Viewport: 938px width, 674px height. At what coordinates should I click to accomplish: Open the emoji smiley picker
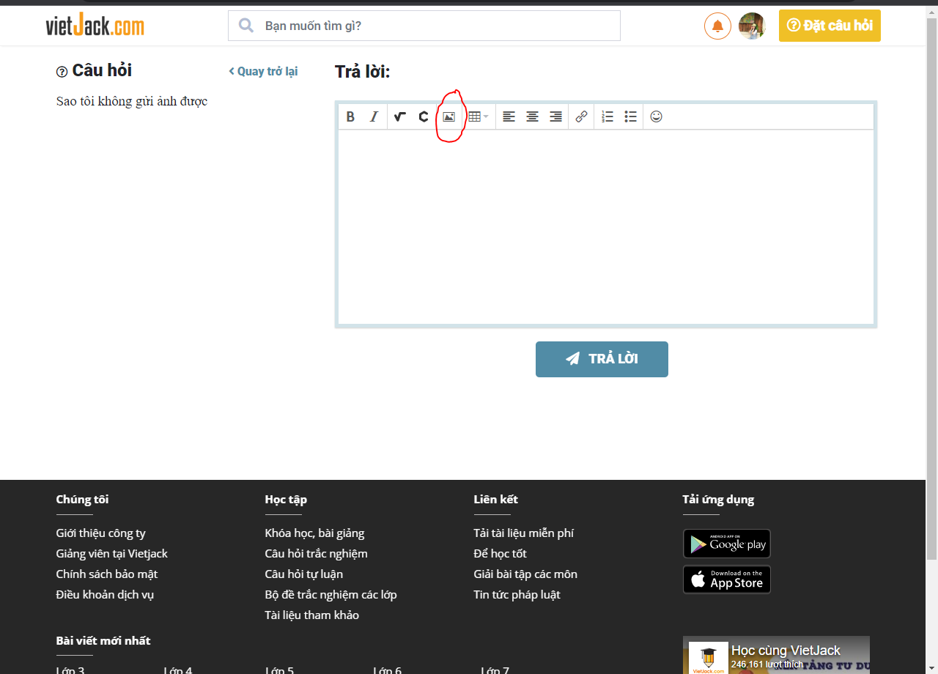pyautogui.click(x=656, y=116)
